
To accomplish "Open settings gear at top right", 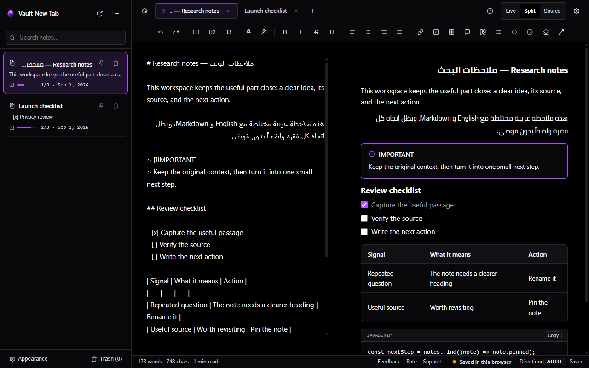I will click(x=577, y=11).
